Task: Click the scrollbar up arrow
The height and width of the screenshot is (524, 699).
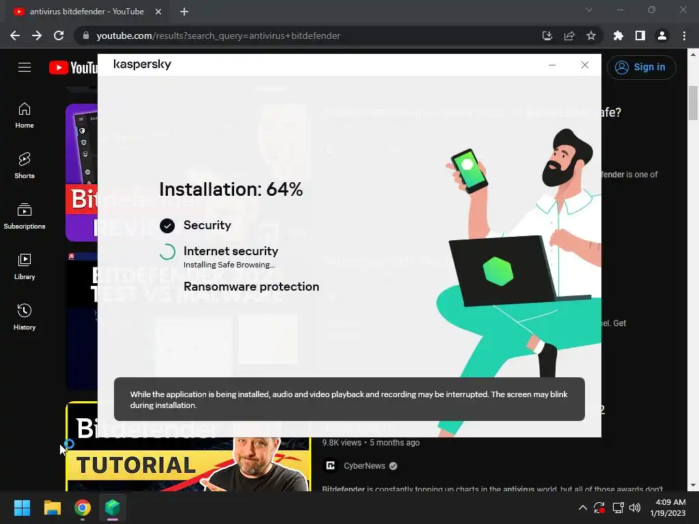Action: coord(693,55)
